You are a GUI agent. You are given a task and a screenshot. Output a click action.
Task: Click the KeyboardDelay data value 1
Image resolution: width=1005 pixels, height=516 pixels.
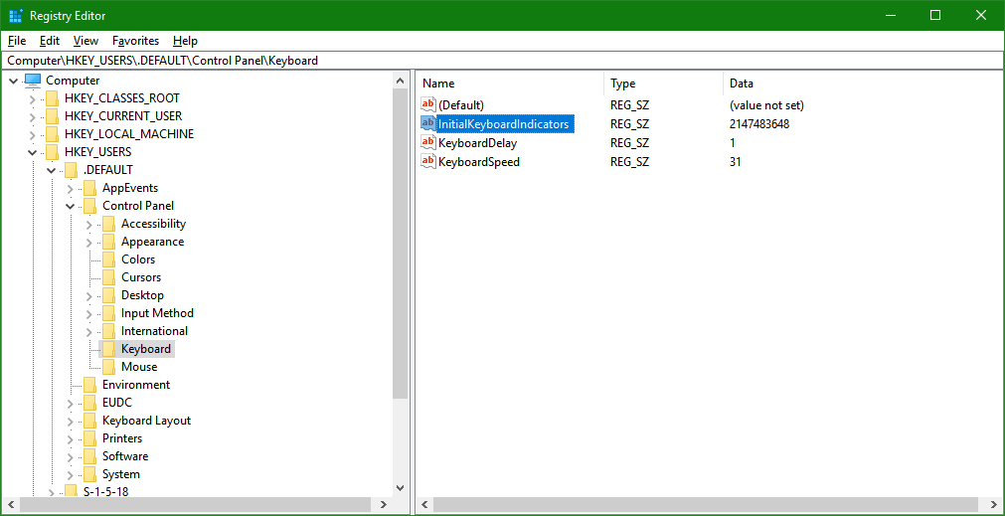[732, 143]
